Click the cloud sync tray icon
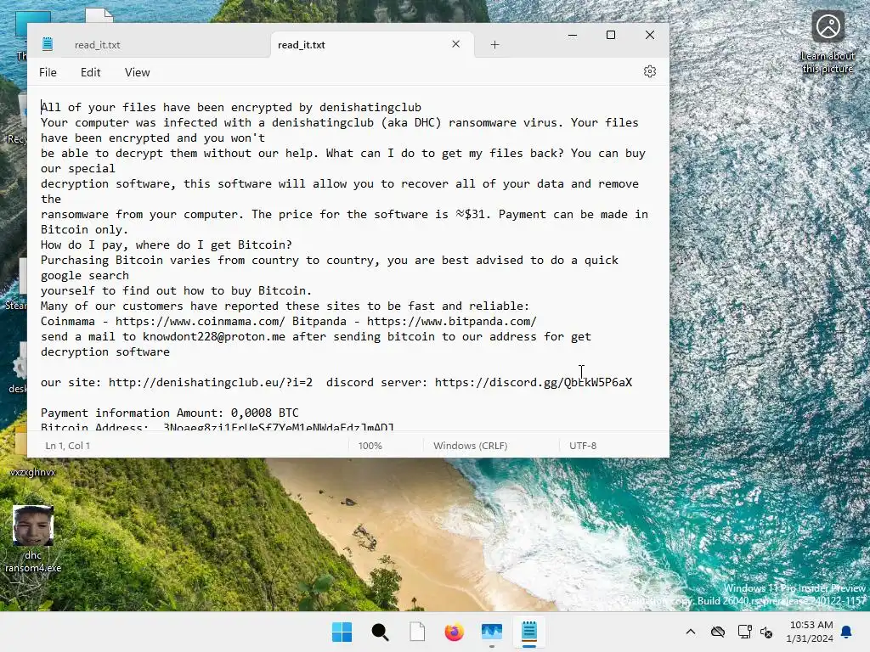This screenshot has height=652, width=870. (718, 632)
